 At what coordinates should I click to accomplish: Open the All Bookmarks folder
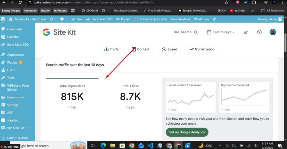[272, 11]
